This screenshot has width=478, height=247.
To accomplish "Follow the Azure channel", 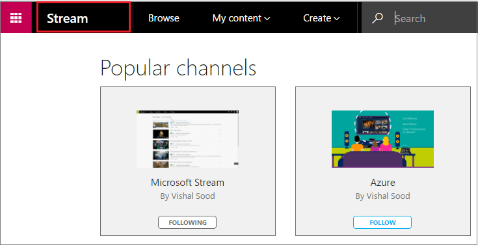I will click(382, 222).
